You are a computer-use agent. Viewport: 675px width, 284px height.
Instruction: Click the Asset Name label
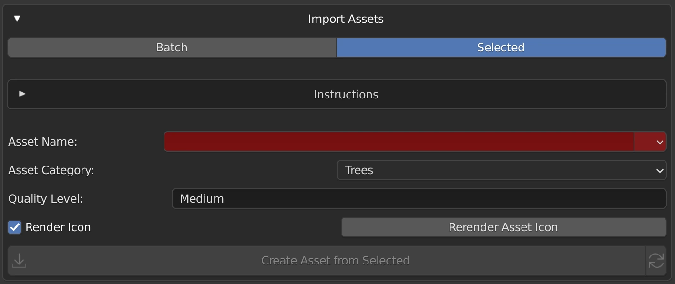43,142
